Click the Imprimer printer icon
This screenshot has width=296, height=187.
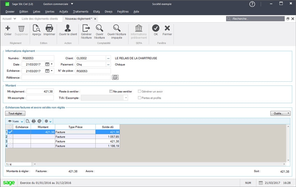49,29
